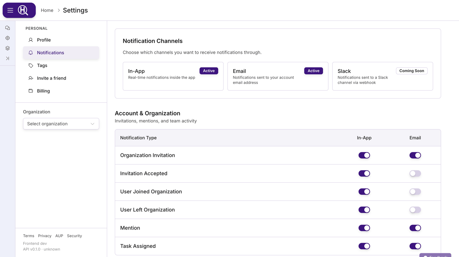Click the Billing card icon

pyautogui.click(x=31, y=91)
